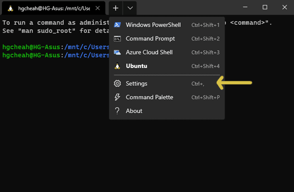Open Settings from the dropdown menu
The height and width of the screenshot is (192, 294).
(167, 83)
